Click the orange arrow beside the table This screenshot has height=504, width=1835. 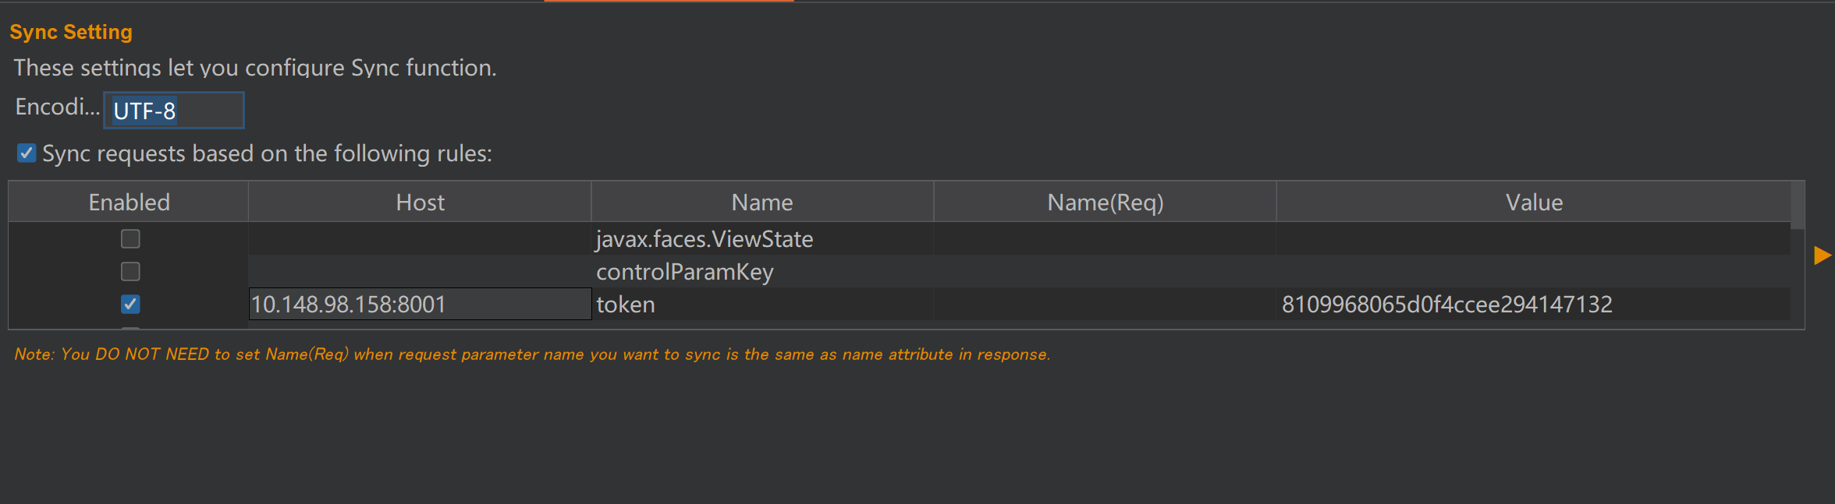point(1822,256)
